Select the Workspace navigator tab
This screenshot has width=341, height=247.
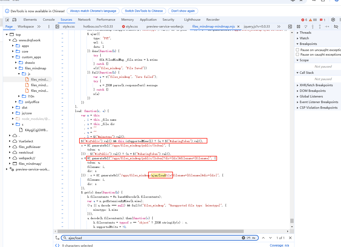pyautogui.click(x=26, y=27)
